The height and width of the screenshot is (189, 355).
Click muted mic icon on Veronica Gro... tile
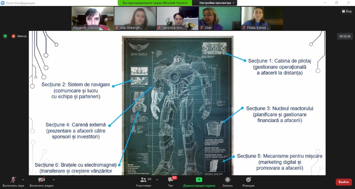[159, 28]
